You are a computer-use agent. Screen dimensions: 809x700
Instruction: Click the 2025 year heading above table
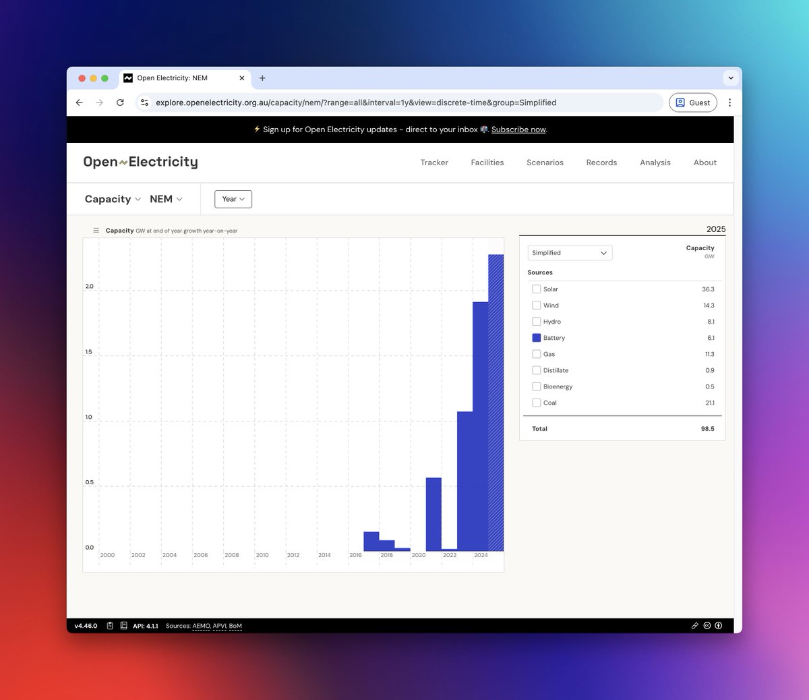716,229
